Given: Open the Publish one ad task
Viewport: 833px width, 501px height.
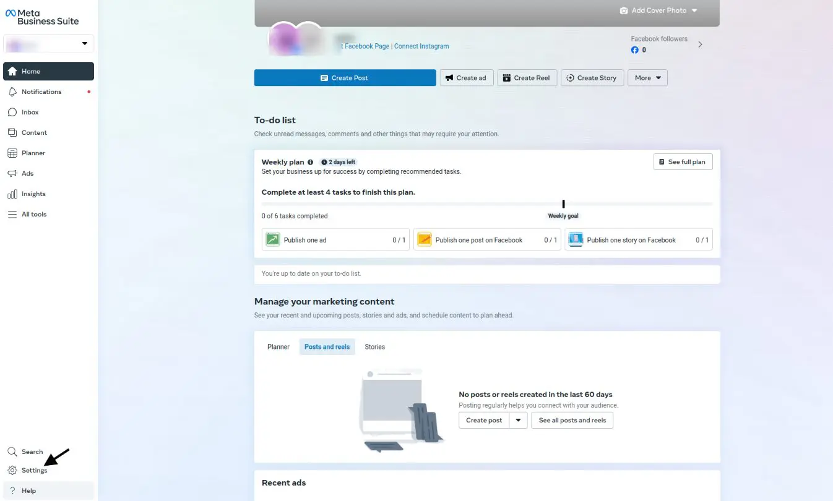Looking at the screenshot, I should coord(335,240).
